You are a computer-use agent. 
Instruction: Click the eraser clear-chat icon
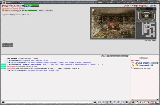click(x=99, y=102)
